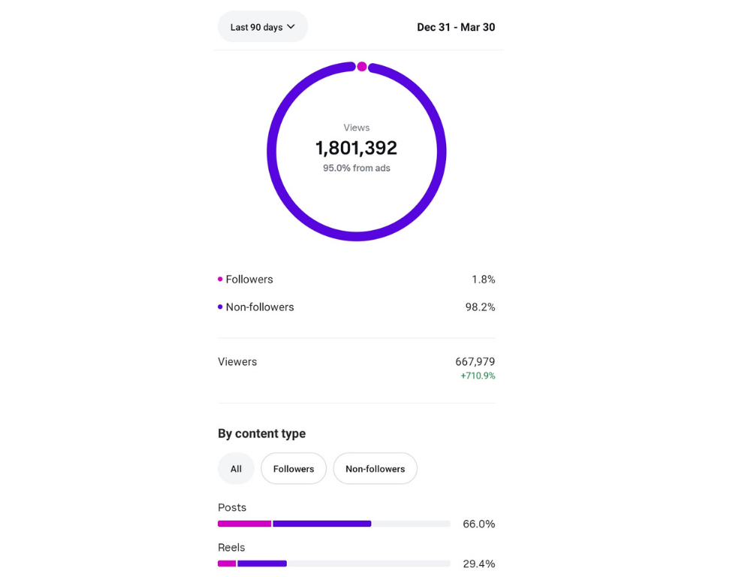Click the purple Non-followers legend dot
The height and width of the screenshot is (577, 751).
click(x=220, y=307)
